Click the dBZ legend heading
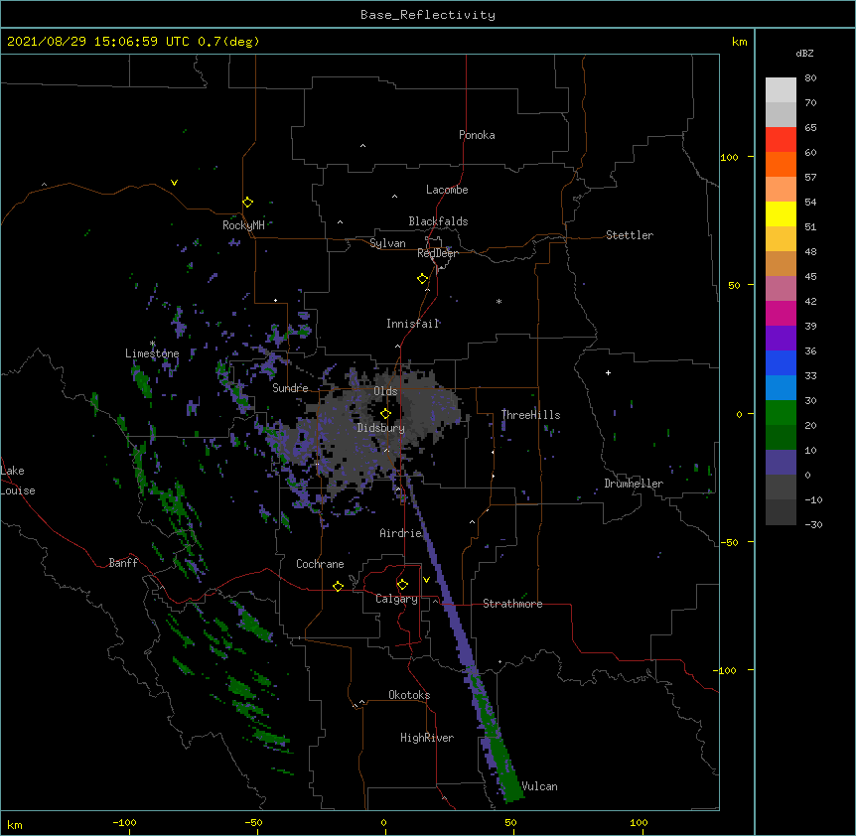The image size is (856, 836). [804, 53]
